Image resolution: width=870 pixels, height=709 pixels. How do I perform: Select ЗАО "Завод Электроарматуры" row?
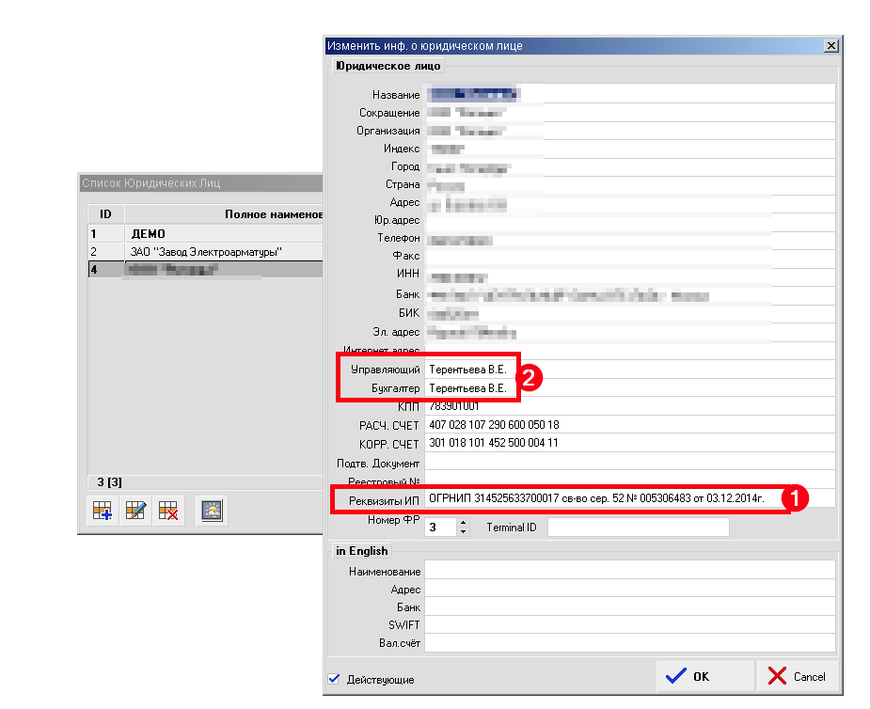coord(207,251)
